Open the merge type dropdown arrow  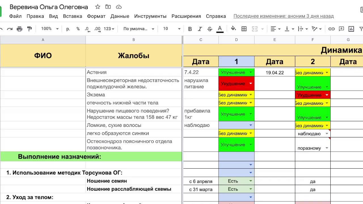(262, 29)
